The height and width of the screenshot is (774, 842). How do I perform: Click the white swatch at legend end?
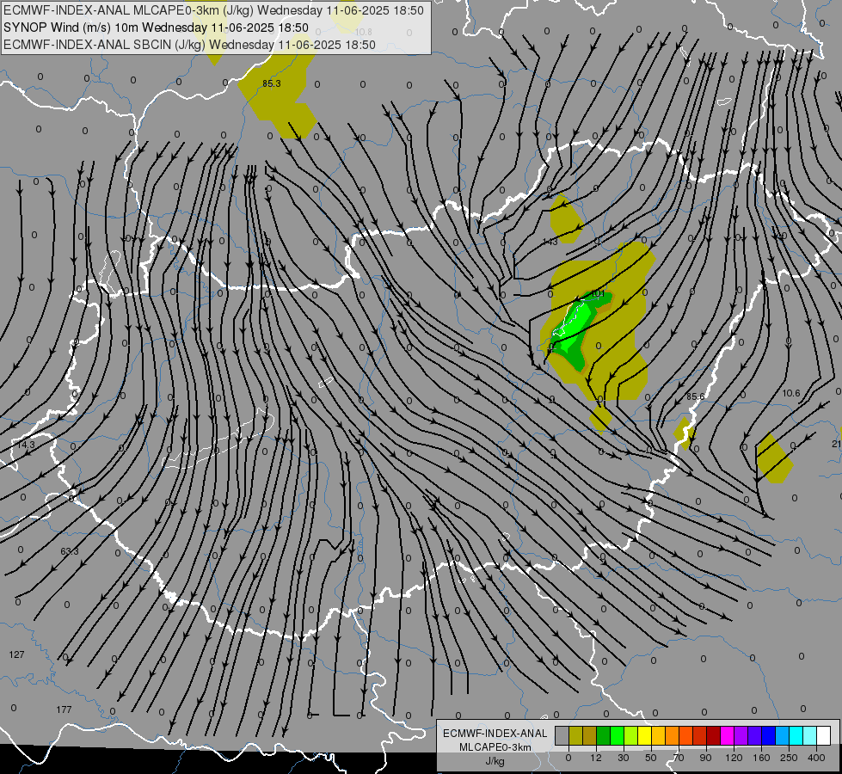coord(824,735)
